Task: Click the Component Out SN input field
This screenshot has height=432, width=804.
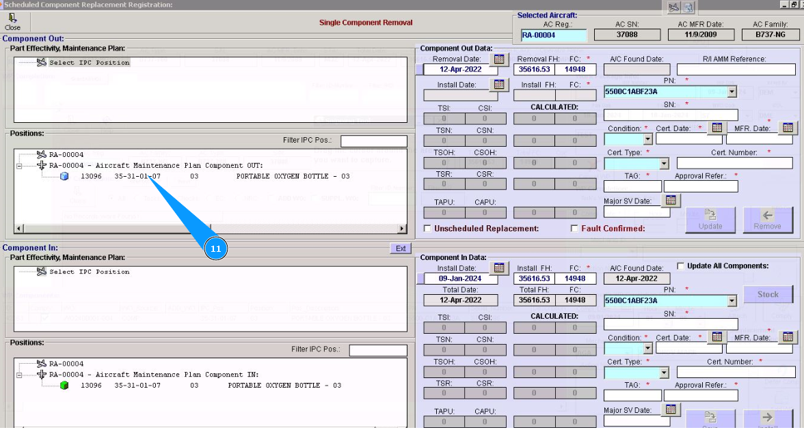Action: pyautogui.click(x=671, y=115)
